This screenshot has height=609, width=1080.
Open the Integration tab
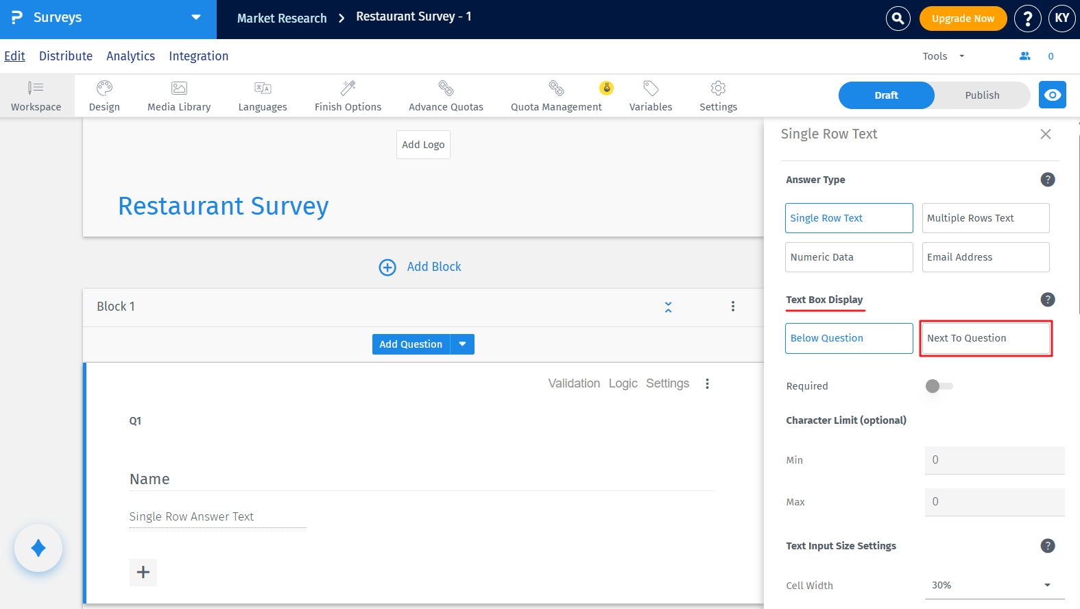(199, 56)
